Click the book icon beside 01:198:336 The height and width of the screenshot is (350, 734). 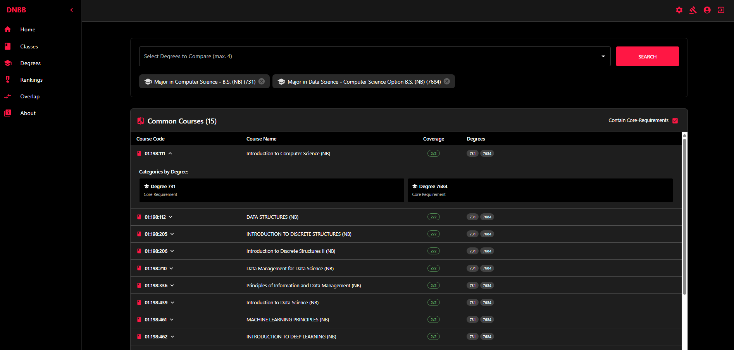(x=139, y=286)
